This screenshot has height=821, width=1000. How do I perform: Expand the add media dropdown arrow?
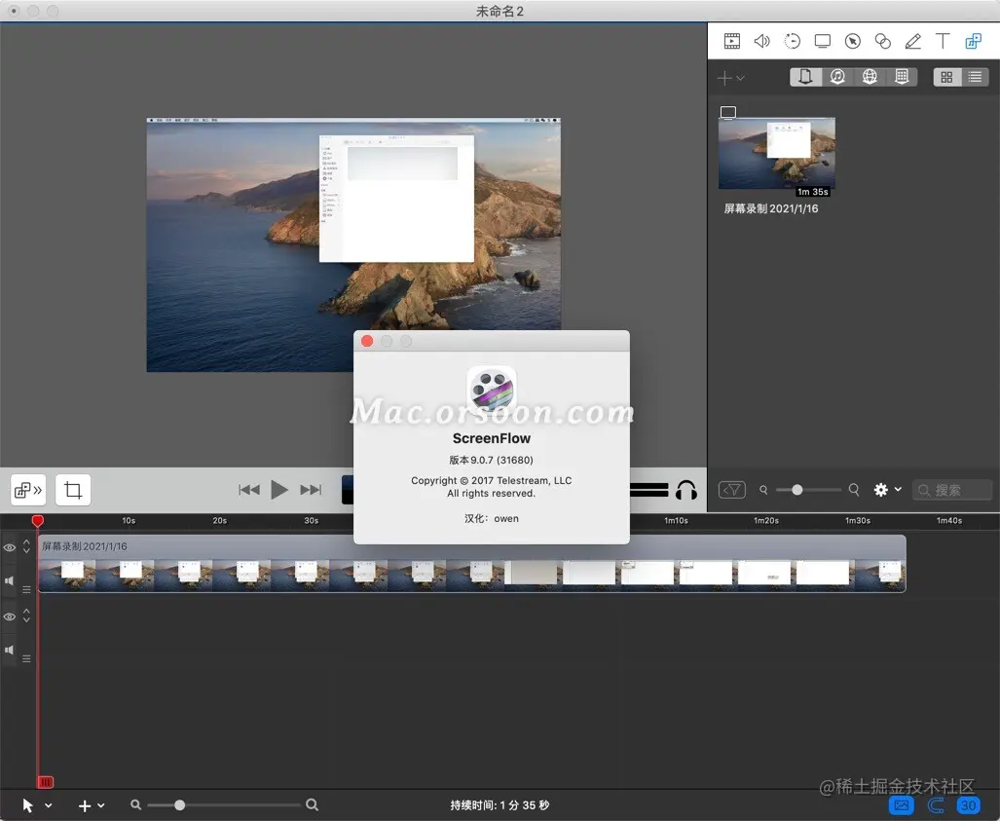coord(740,78)
